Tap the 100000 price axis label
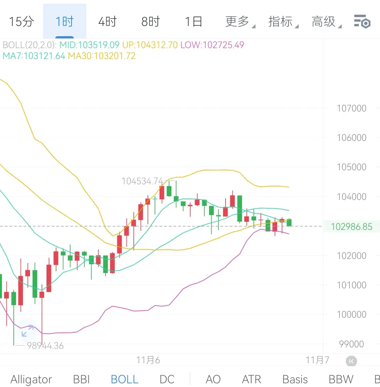The width and height of the screenshot is (380, 387). 352,315
